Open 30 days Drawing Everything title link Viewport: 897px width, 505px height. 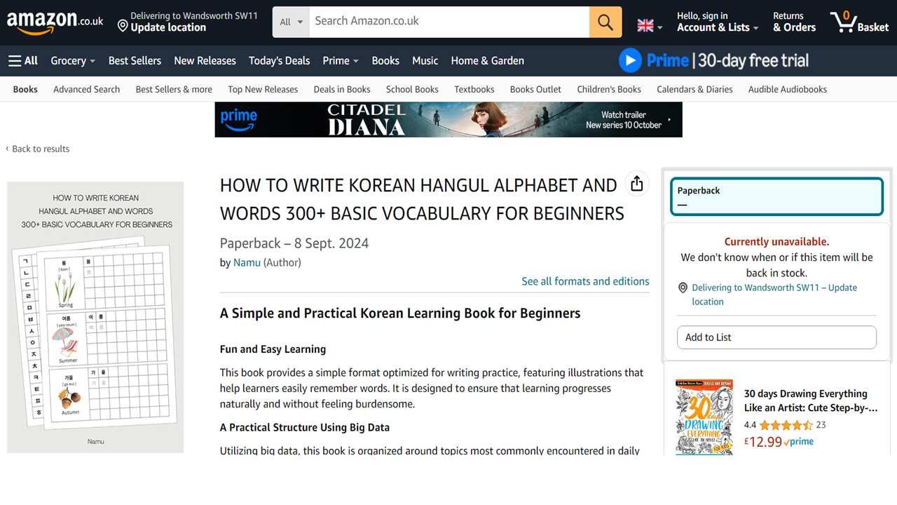(x=811, y=400)
